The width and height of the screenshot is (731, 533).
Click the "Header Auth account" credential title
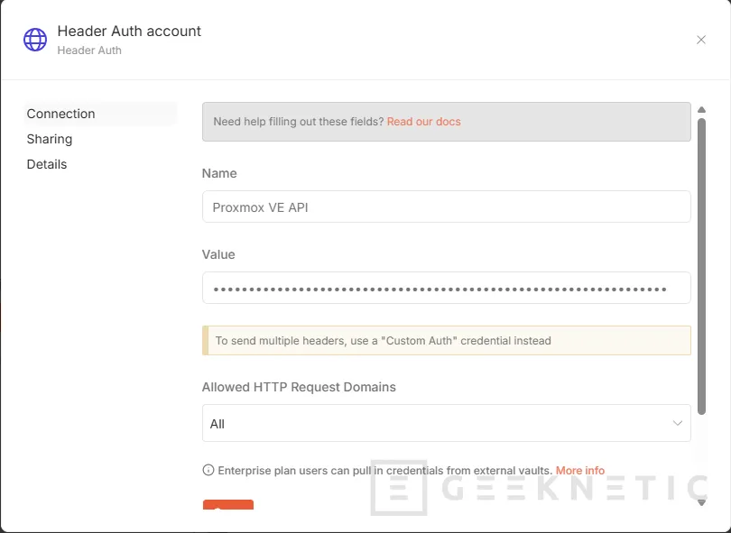(129, 32)
